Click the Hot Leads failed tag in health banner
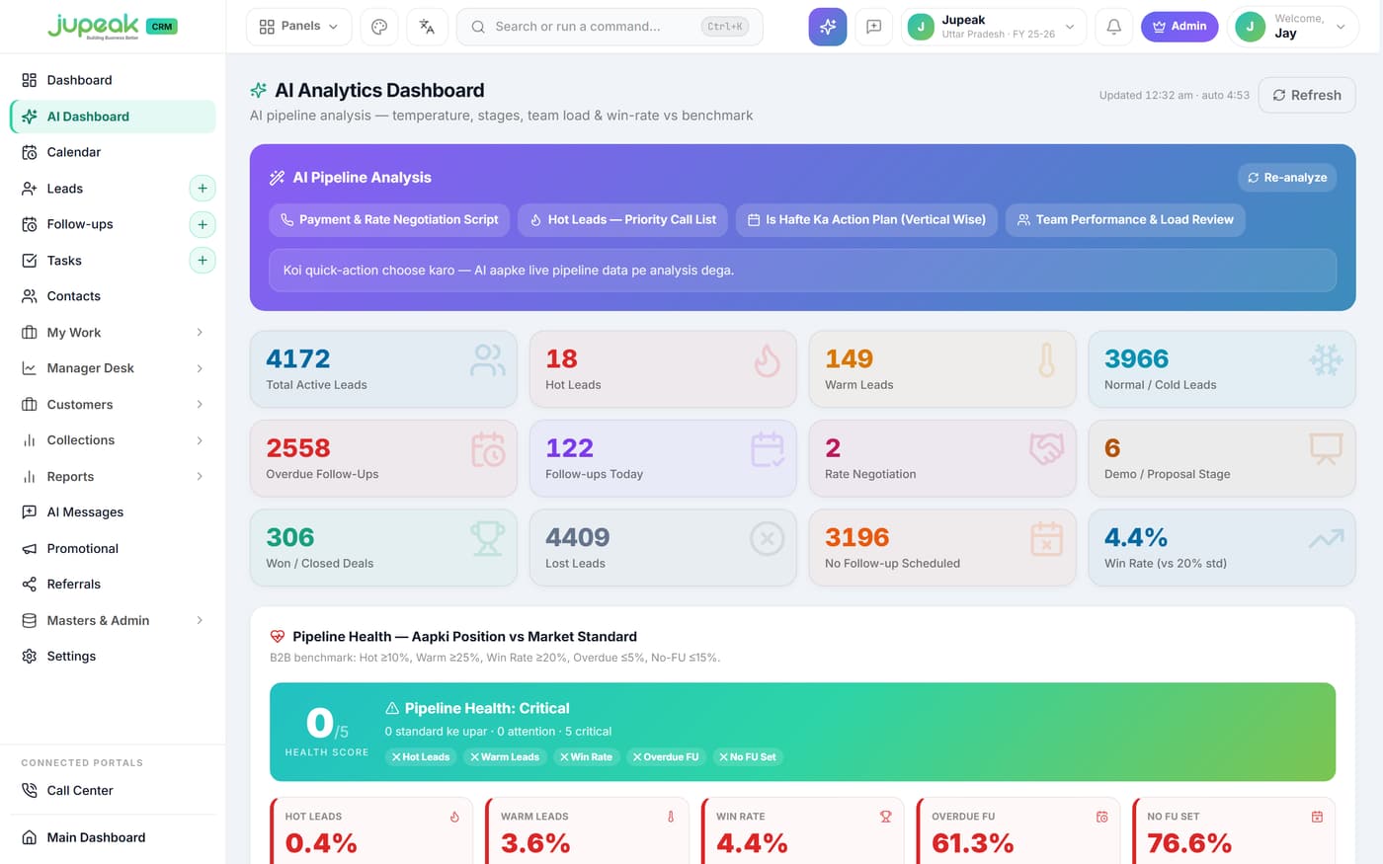The width and height of the screenshot is (1383, 864). (420, 757)
